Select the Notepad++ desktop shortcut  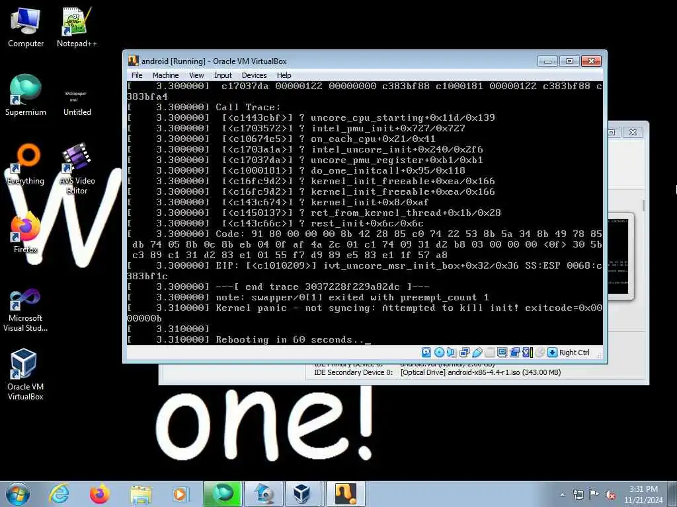(77, 28)
